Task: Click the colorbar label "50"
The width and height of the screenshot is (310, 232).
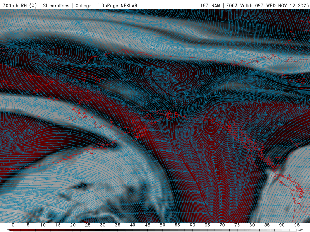Action: (x=162, y=225)
